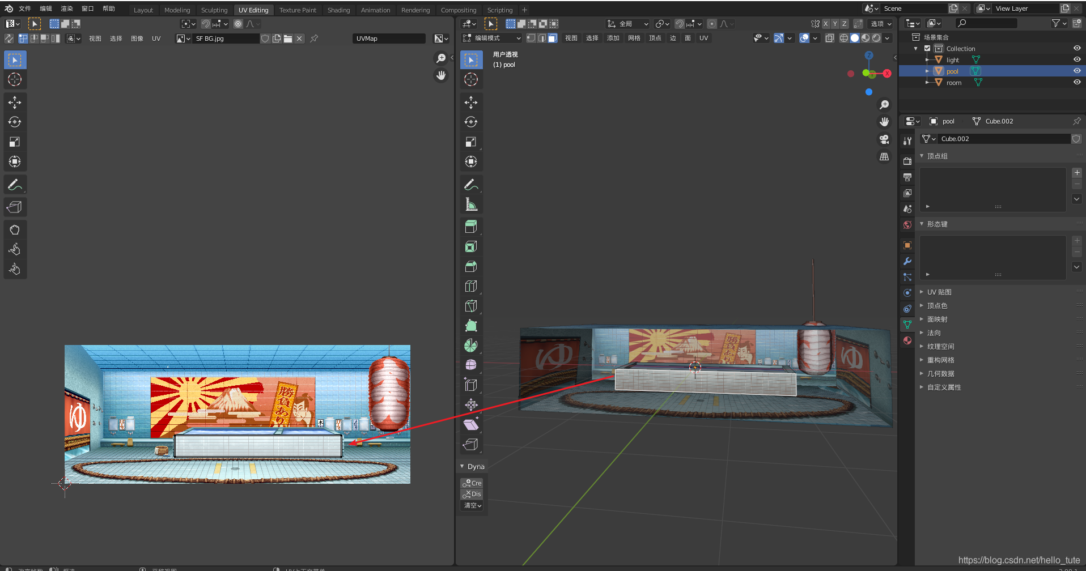The height and width of the screenshot is (571, 1086).
Task: Add a new vertex group with plus button
Action: click(x=1077, y=173)
